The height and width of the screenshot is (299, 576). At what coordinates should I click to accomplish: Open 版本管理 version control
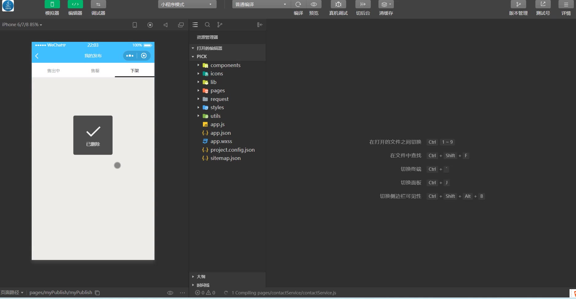coord(518,4)
